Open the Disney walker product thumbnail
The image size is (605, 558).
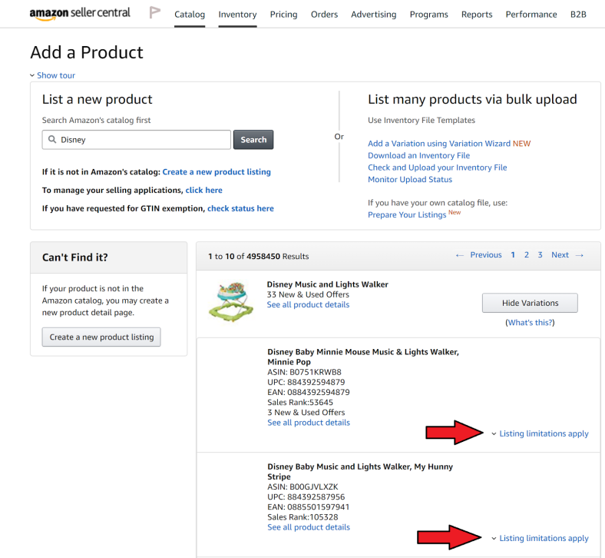pos(230,301)
